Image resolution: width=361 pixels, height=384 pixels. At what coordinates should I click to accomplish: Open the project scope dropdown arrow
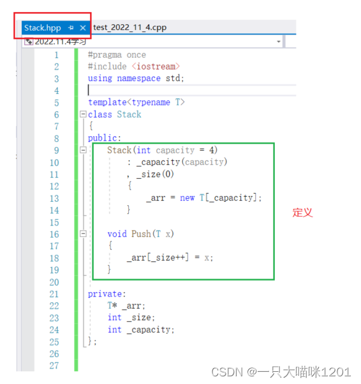[x=278, y=42]
